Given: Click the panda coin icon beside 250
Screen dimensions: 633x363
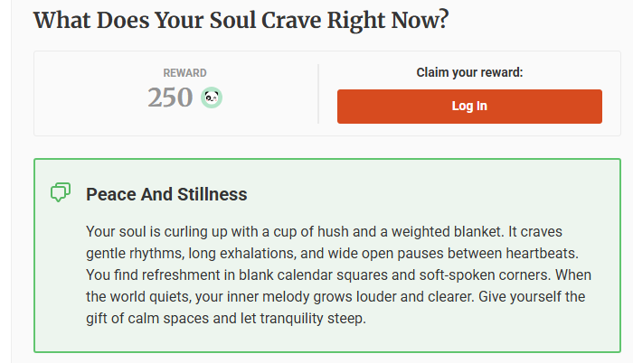Looking at the screenshot, I should (x=212, y=98).
